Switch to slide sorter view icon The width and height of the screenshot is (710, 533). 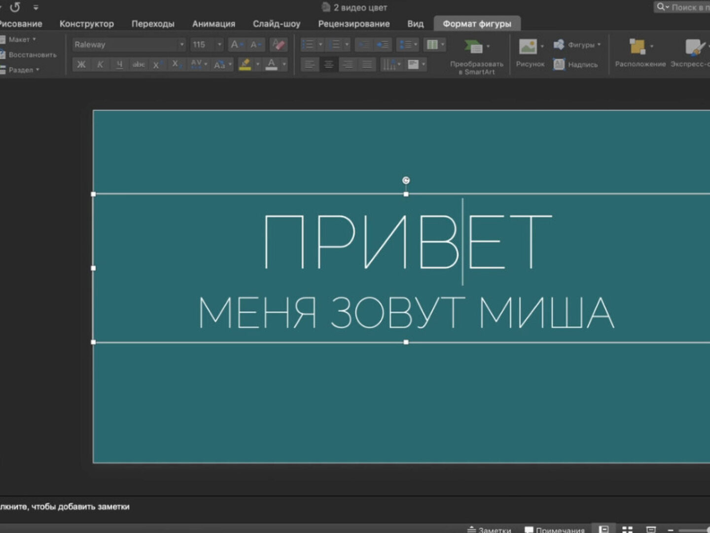[x=627, y=529]
